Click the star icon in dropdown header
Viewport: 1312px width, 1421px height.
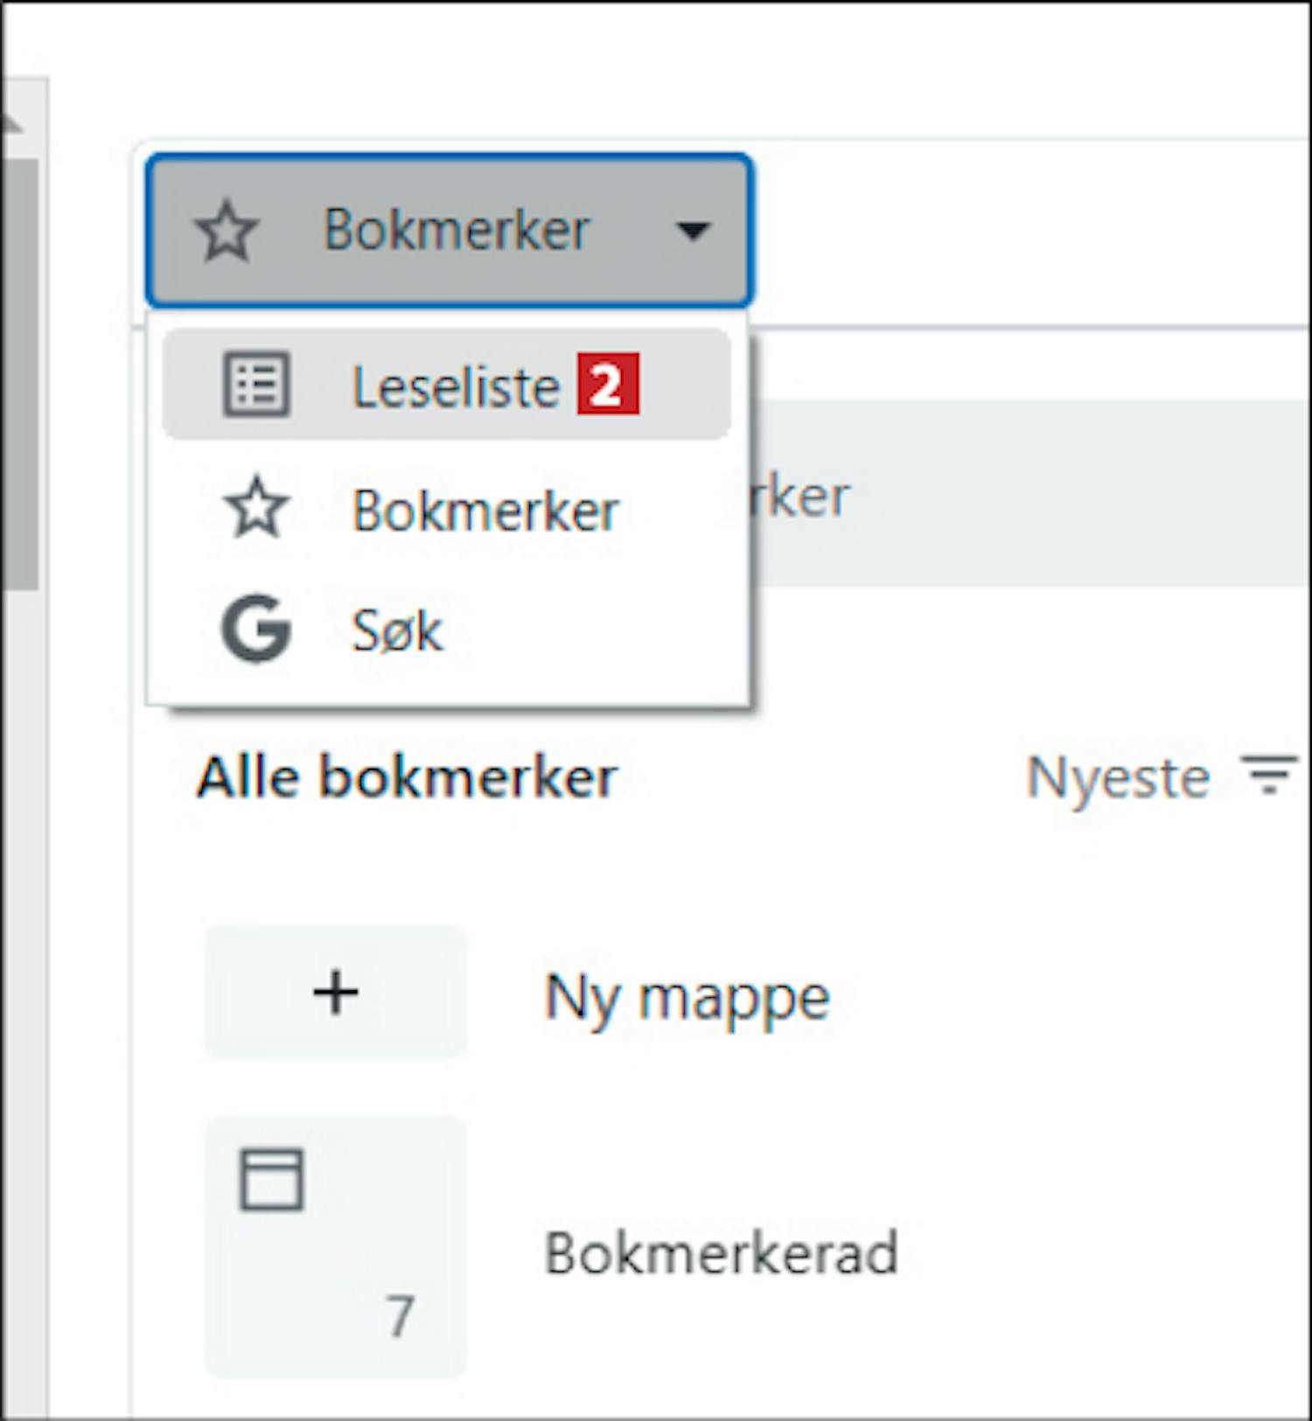227,231
